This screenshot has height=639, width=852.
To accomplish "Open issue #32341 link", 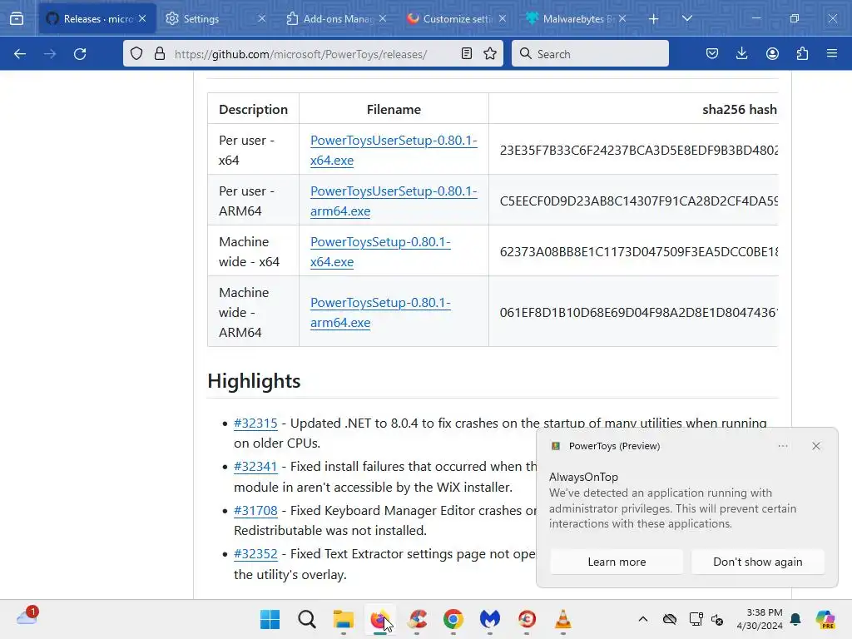I will 255,467.
